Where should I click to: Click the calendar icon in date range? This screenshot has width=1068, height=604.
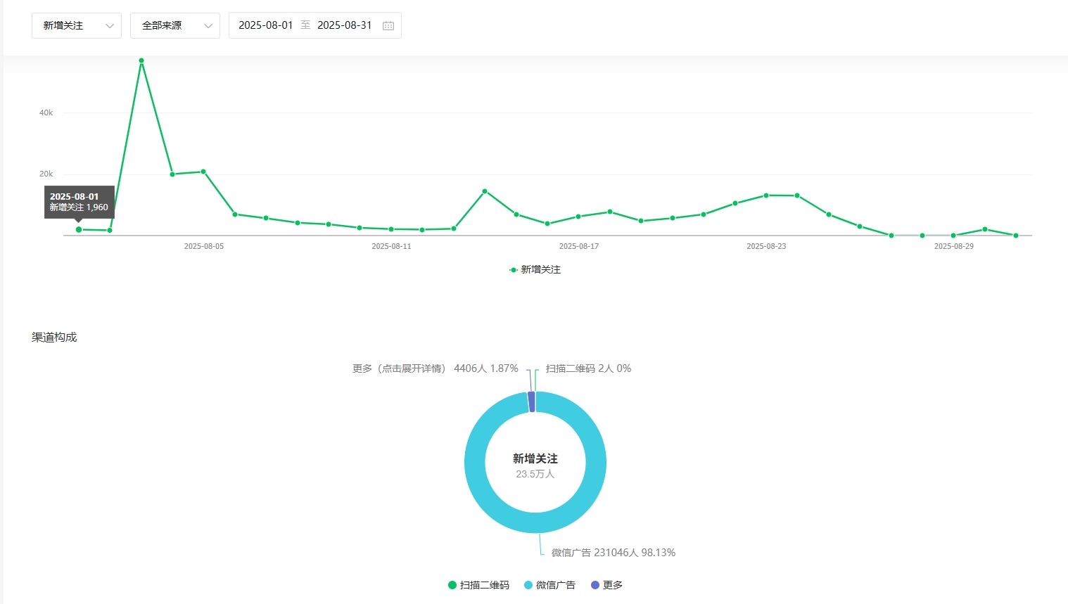[x=388, y=25]
